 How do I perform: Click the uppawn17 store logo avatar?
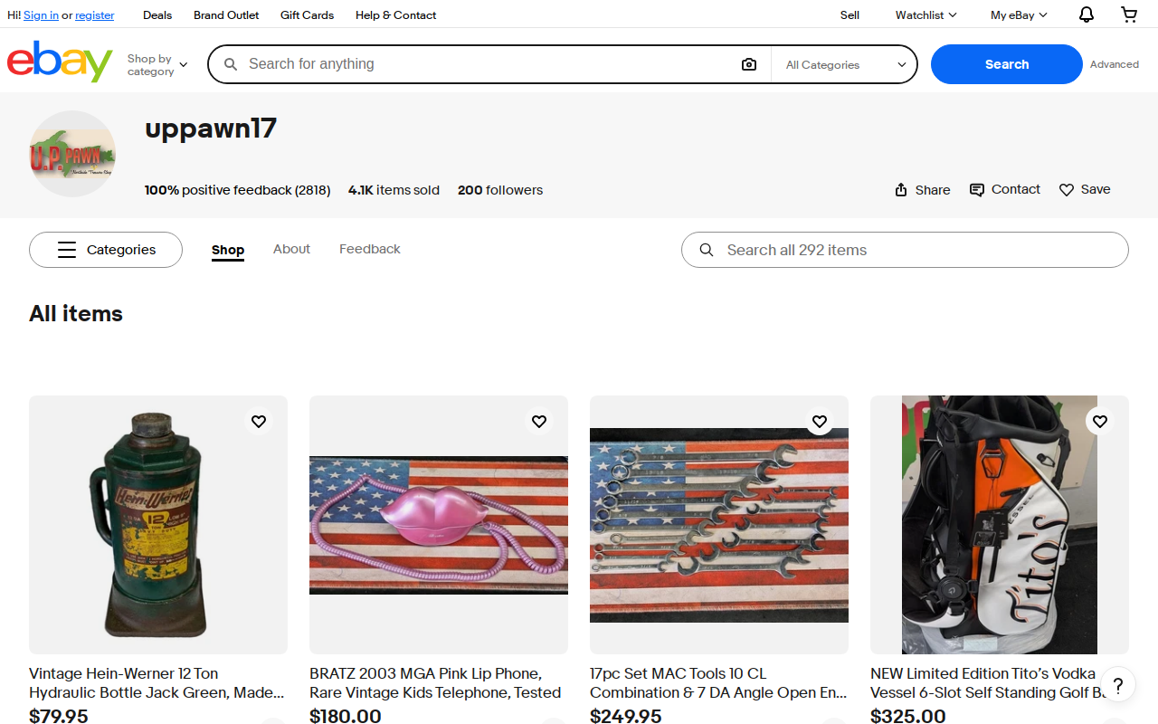click(72, 154)
